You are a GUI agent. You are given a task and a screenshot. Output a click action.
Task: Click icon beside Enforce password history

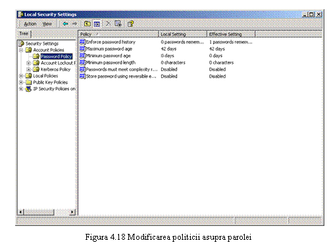click(x=82, y=41)
